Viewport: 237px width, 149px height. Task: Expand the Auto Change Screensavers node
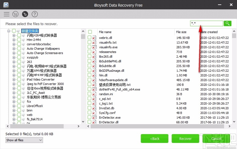pyautogui.click(x=14, y=53)
